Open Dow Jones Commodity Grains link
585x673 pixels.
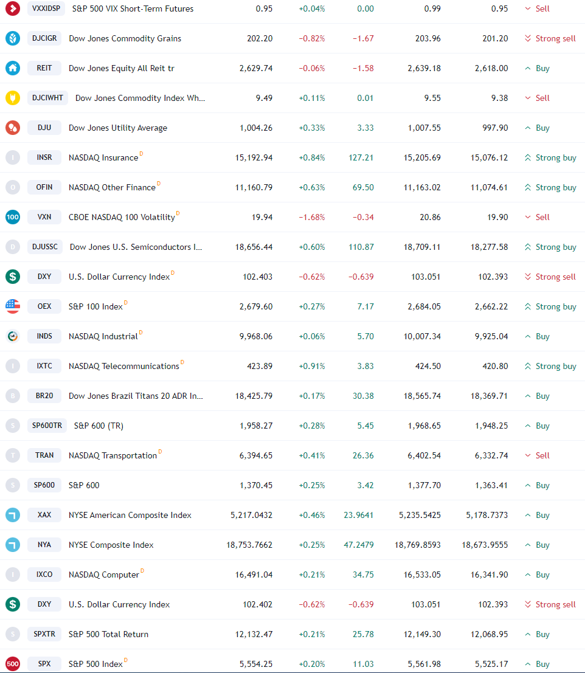(125, 38)
